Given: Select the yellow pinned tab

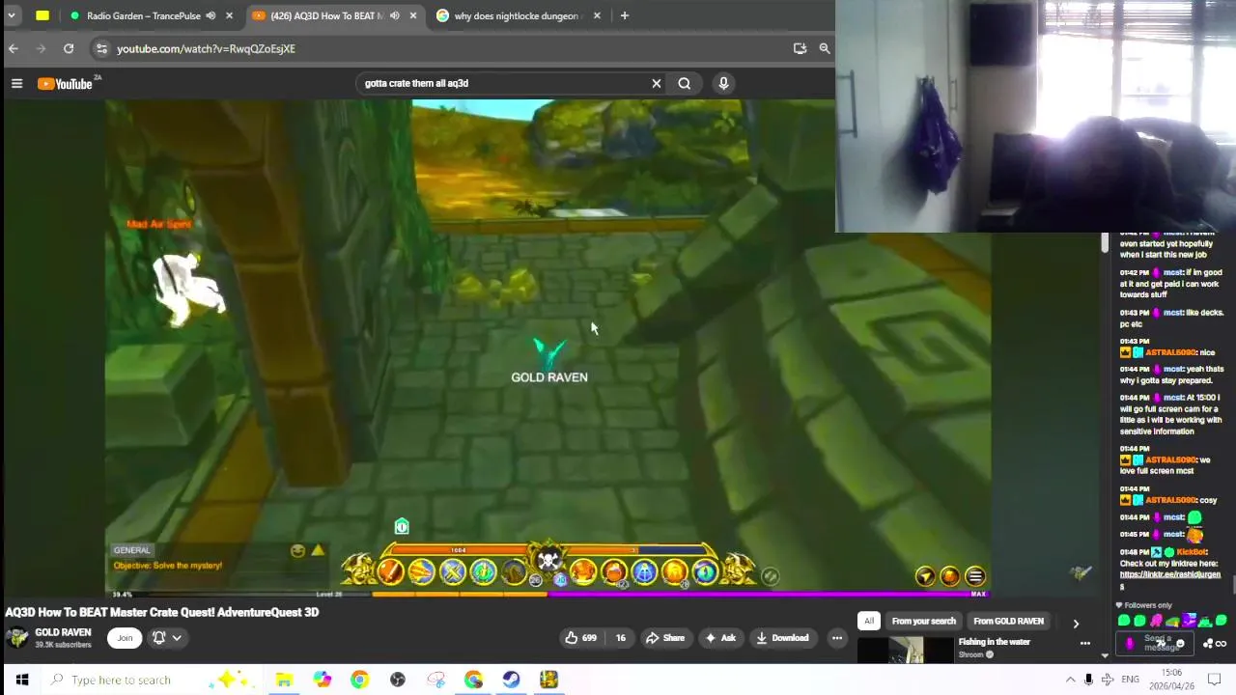Looking at the screenshot, I should point(42,15).
